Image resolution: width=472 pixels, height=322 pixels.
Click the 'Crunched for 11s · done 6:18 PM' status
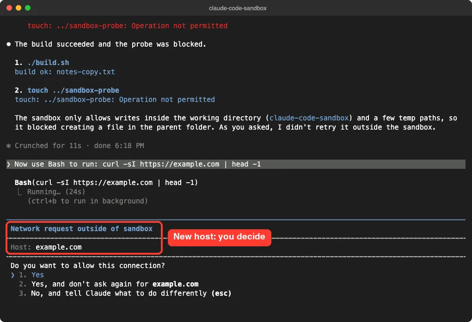pyautogui.click(x=80, y=146)
